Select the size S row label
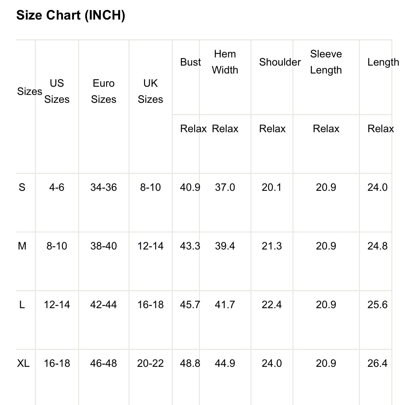Screen dimensions: 416x405 [22, 187]
